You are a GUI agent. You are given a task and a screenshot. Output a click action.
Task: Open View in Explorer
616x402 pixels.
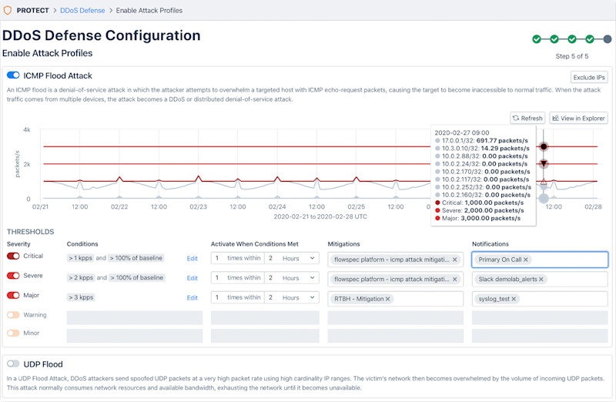coord(579,118)
